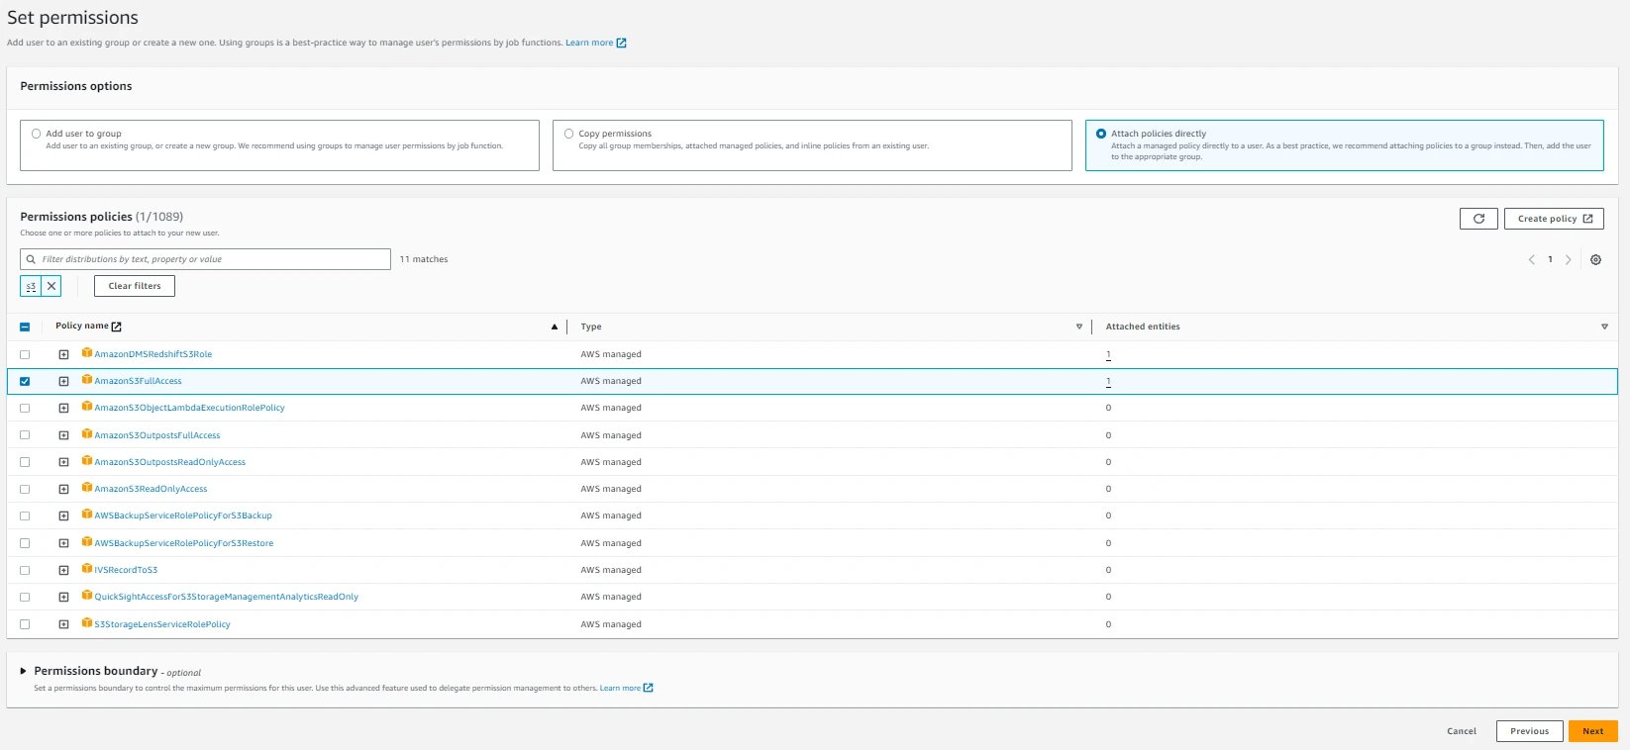
Task: Check the AmazonS3OutpostsReadOnlyAccess checkbox
Action: (25, 462)
